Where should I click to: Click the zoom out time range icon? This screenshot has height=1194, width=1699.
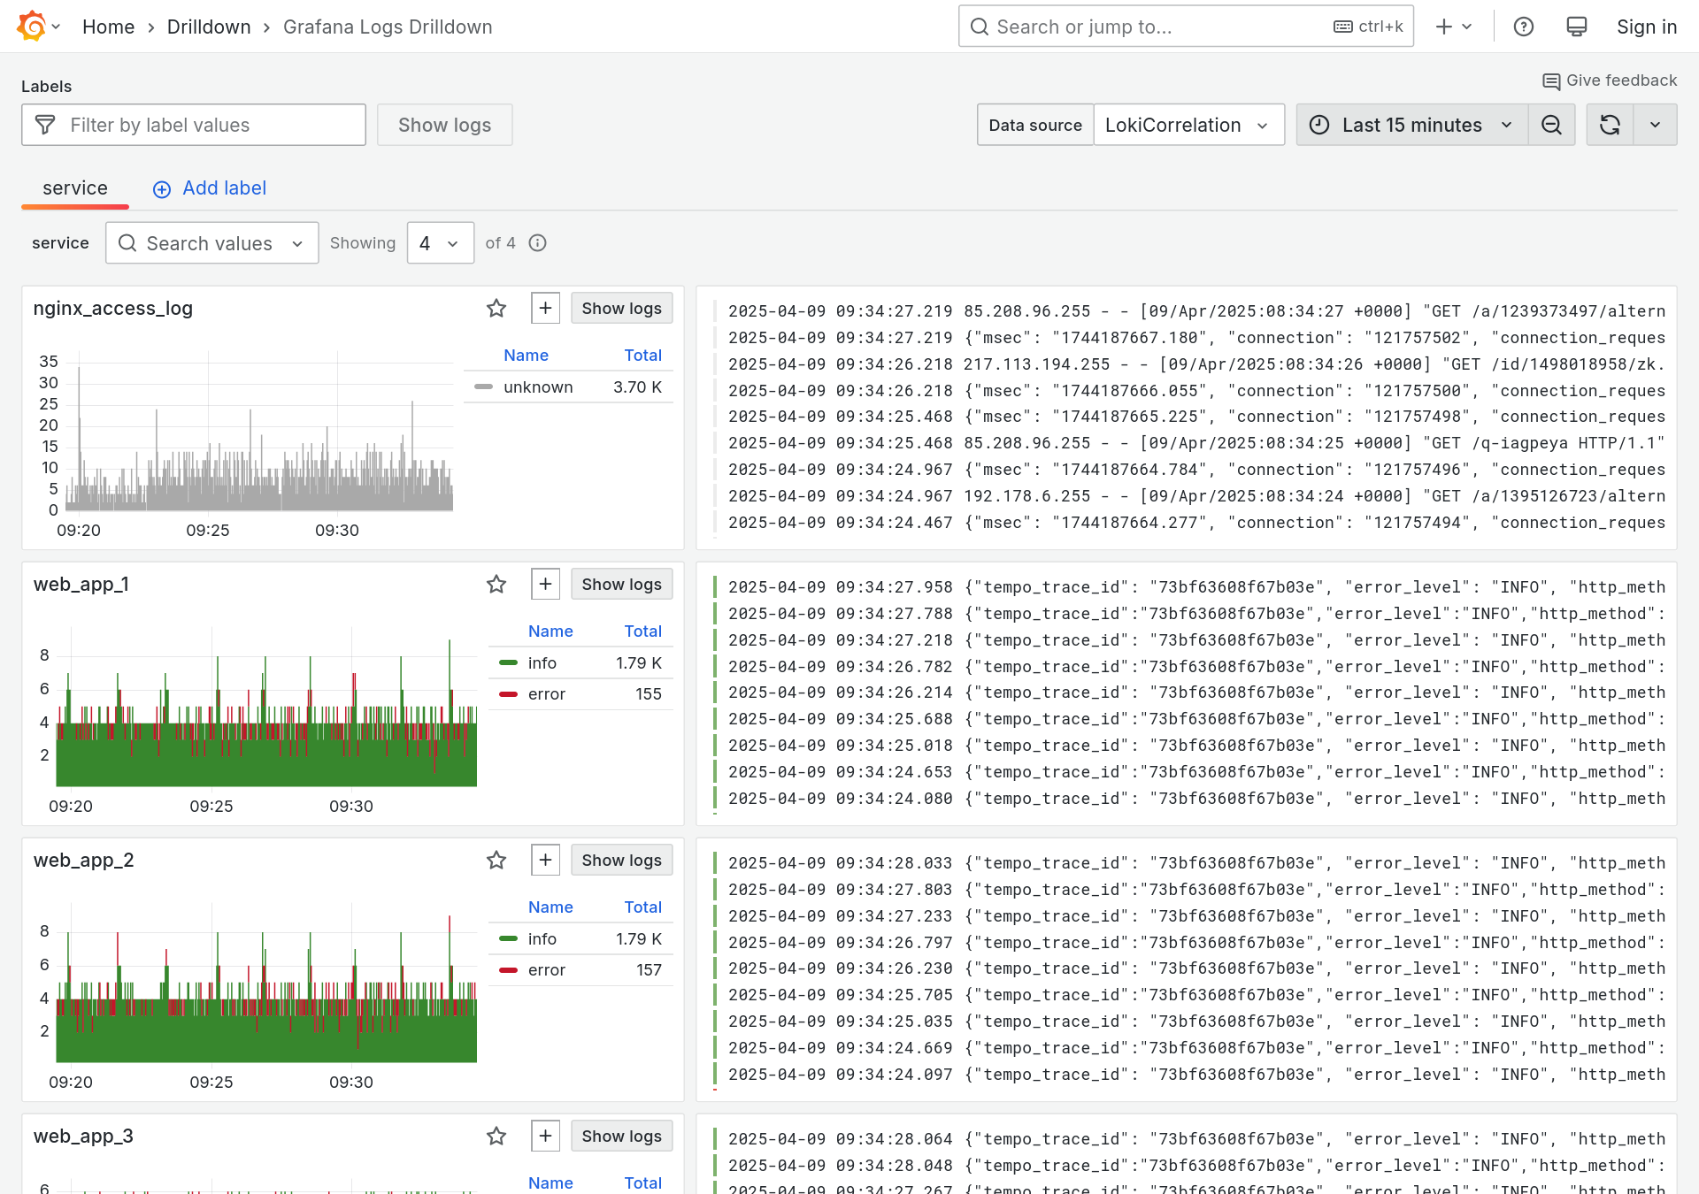tap(1551, 125)
